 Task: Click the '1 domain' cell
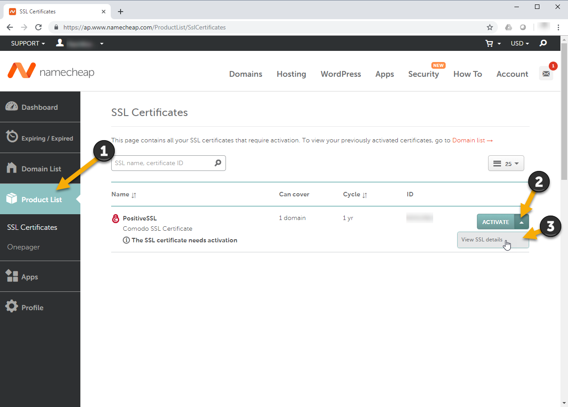click(292, 218)
